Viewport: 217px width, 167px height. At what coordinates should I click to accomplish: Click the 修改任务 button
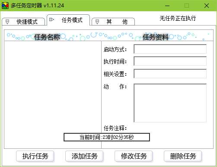click(134, 156)
